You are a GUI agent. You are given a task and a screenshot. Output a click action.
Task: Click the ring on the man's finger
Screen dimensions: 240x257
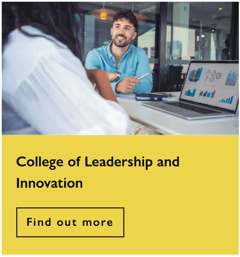(131, 87)
